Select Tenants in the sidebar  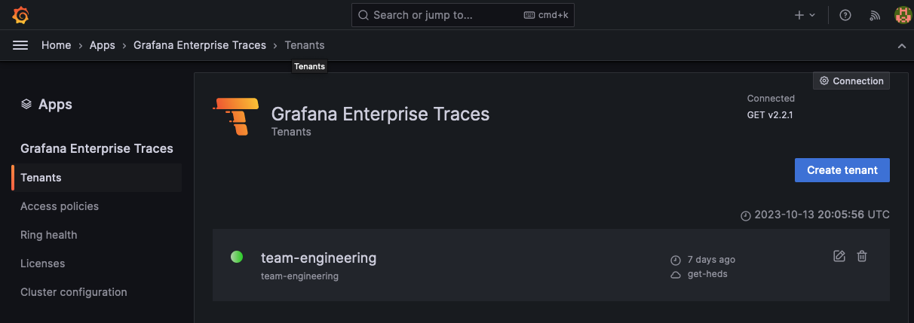[41, 178]
